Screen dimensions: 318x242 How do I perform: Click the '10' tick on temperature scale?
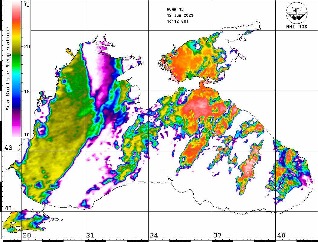pyautogui.click(x=27, y=135)
